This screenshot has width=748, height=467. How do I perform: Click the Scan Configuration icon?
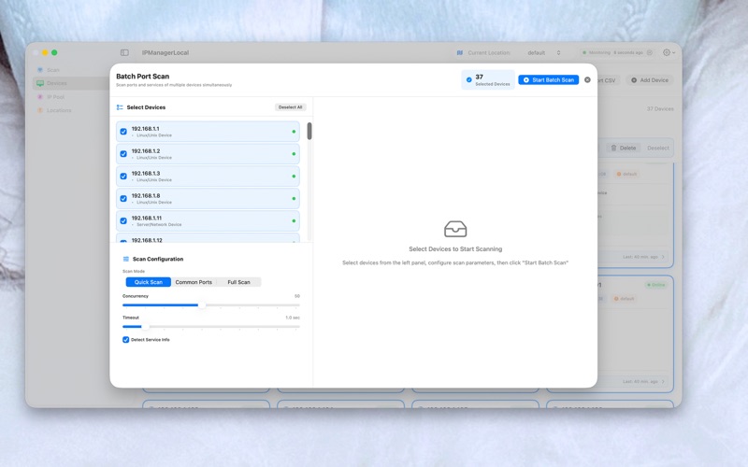click(126, 260)
